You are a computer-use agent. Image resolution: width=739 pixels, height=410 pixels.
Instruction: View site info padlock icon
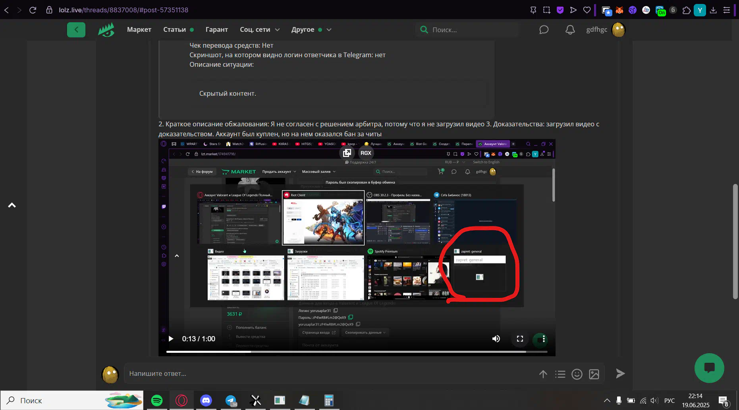coord(49,10)
